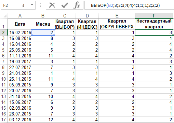
Task: Select row 2 header
Action: [4, 32]
